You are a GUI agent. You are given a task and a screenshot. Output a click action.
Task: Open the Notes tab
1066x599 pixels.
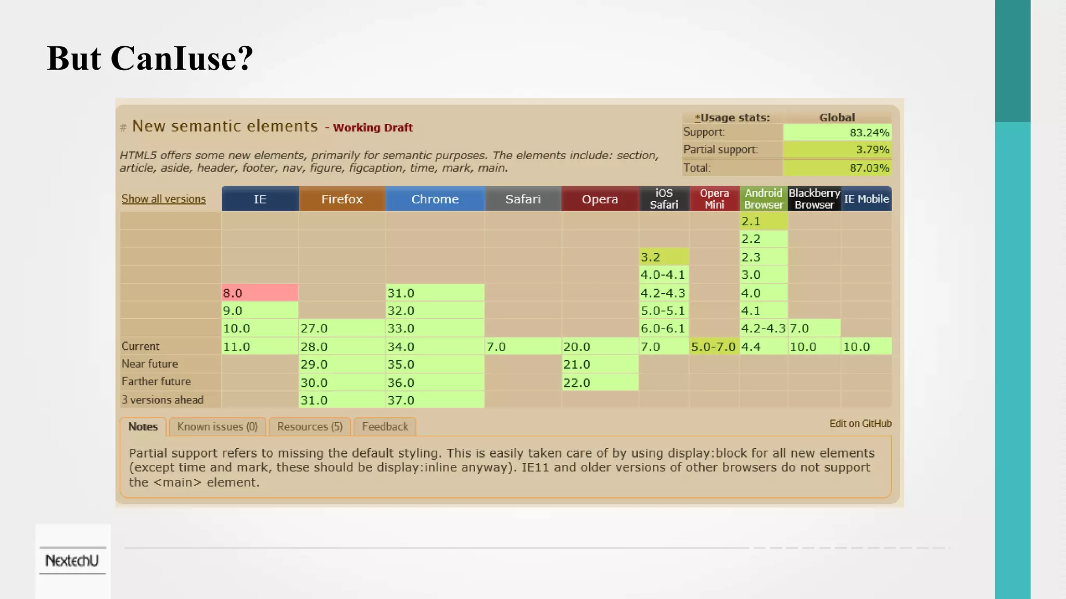coord(143,427)
